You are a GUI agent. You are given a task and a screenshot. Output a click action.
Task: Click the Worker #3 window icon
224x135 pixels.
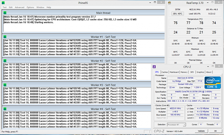tap(5, 85)
